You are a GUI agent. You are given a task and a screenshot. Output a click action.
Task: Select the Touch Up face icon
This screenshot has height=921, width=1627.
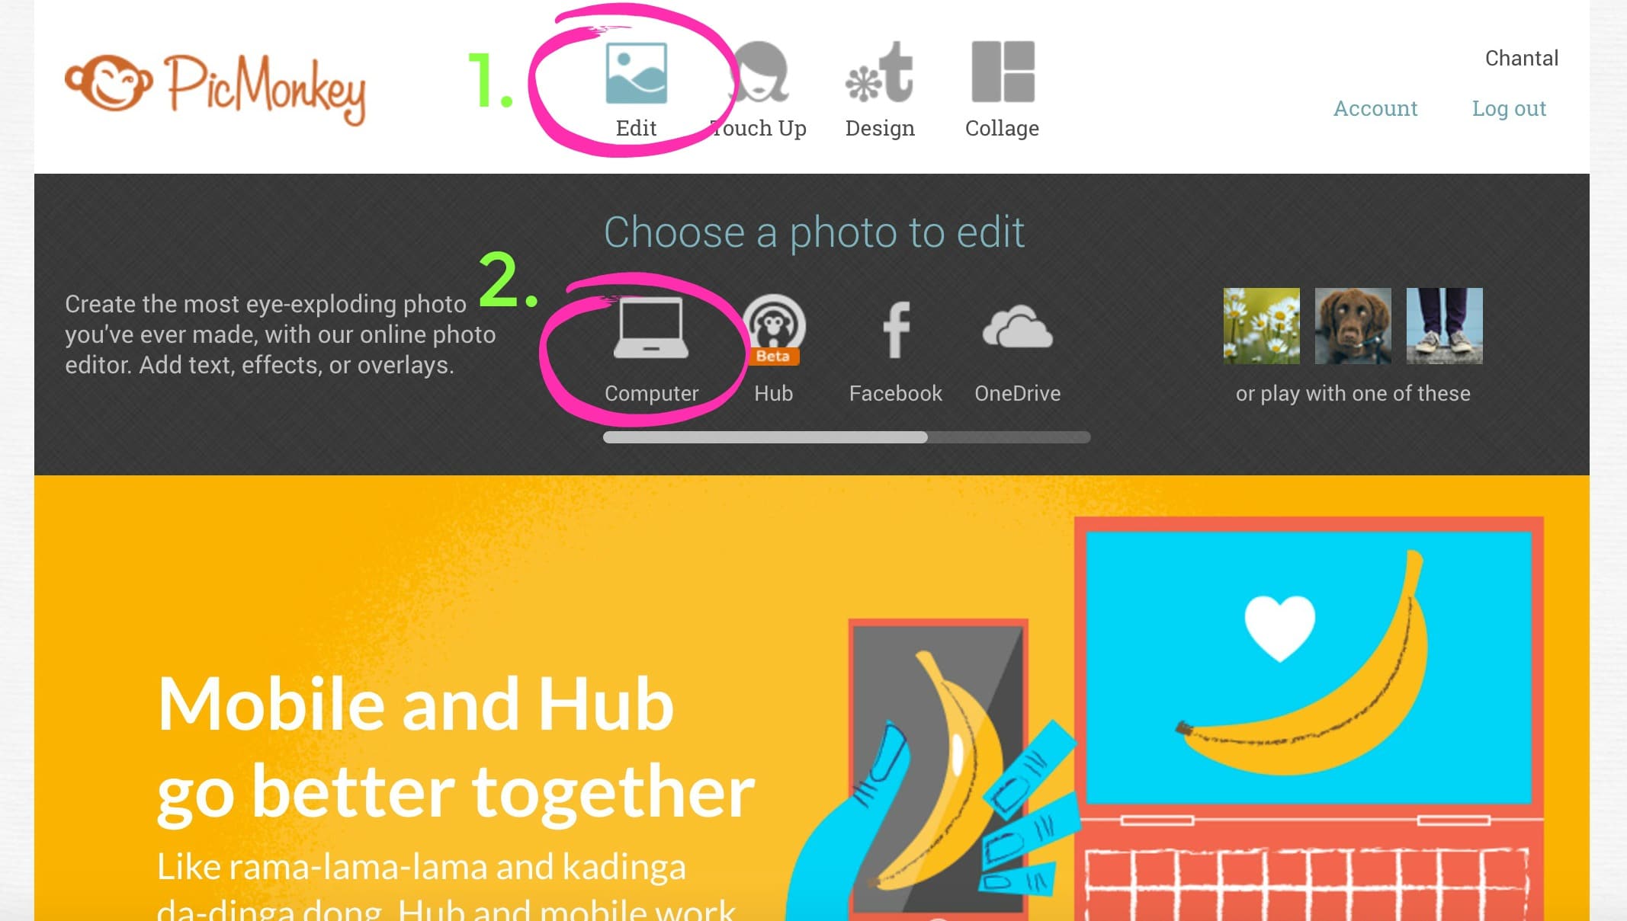[759, 72]
